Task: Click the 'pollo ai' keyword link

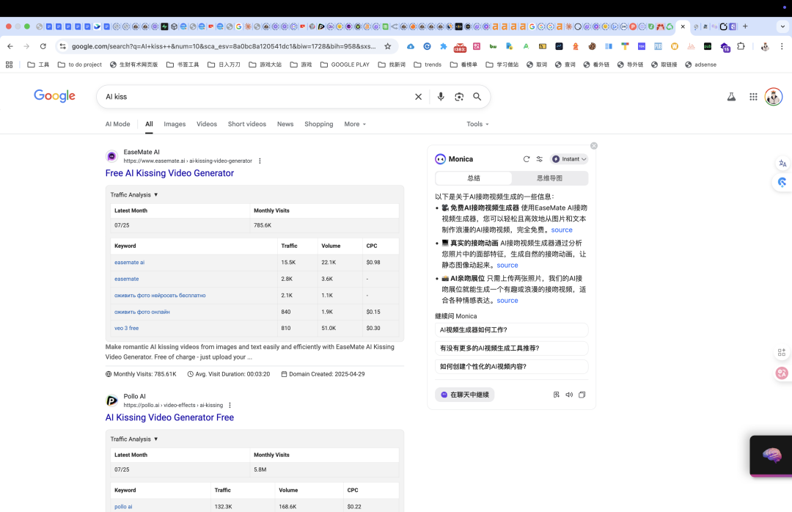Action: tap(123, 506)
